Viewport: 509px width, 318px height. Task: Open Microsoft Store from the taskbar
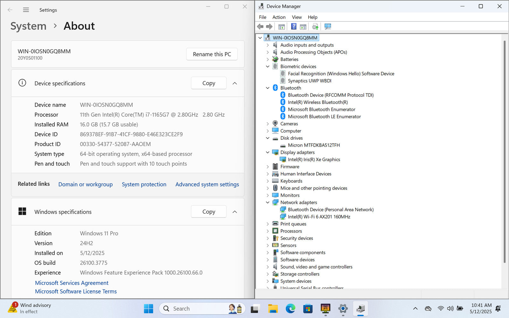(308, 308)
